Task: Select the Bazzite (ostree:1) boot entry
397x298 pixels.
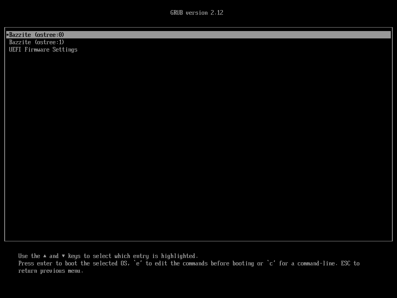Action: point(36,42)
